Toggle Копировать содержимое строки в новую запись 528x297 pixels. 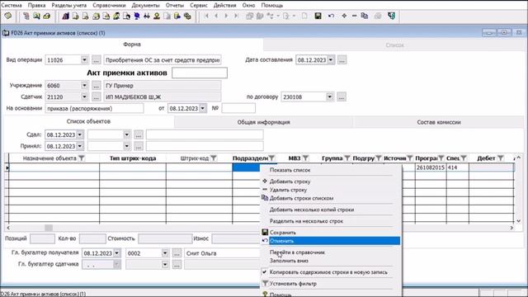[328, 272]
